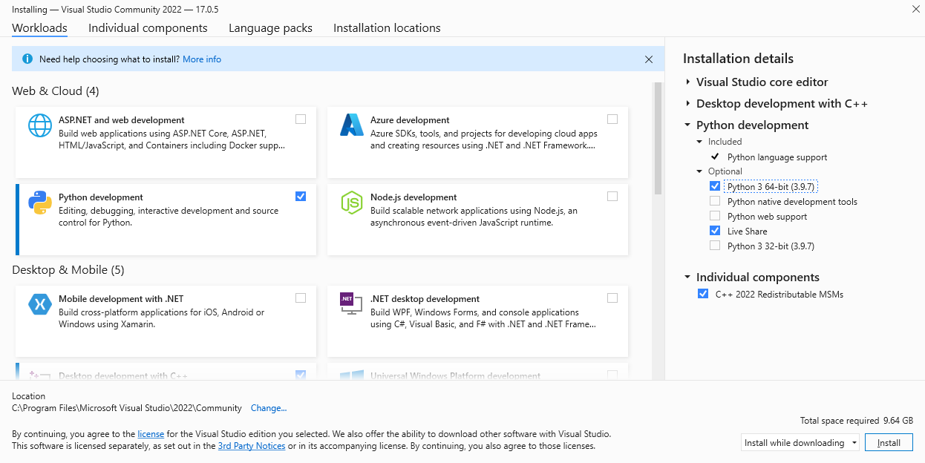Click the Azure development icon
The height and width of the screenshot is (463, 925).
(350, 125)
